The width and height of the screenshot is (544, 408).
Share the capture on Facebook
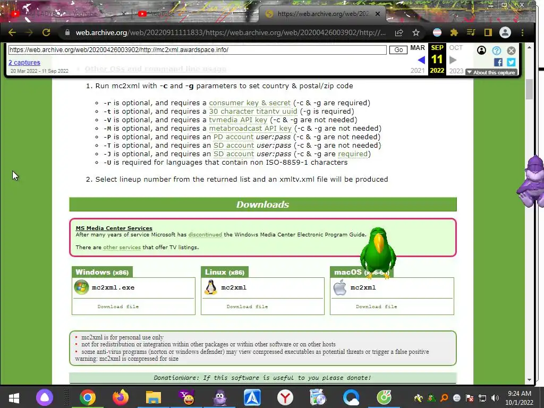[x=498, y=63]
